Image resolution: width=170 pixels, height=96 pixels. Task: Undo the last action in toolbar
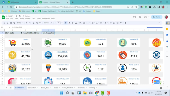pyautogui.click(x=4, y=23)
